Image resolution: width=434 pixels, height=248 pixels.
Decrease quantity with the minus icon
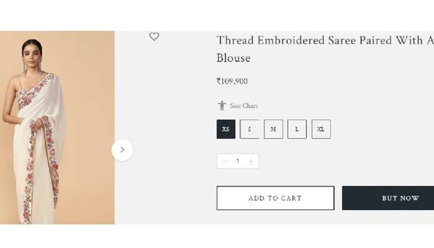(224, 161)
